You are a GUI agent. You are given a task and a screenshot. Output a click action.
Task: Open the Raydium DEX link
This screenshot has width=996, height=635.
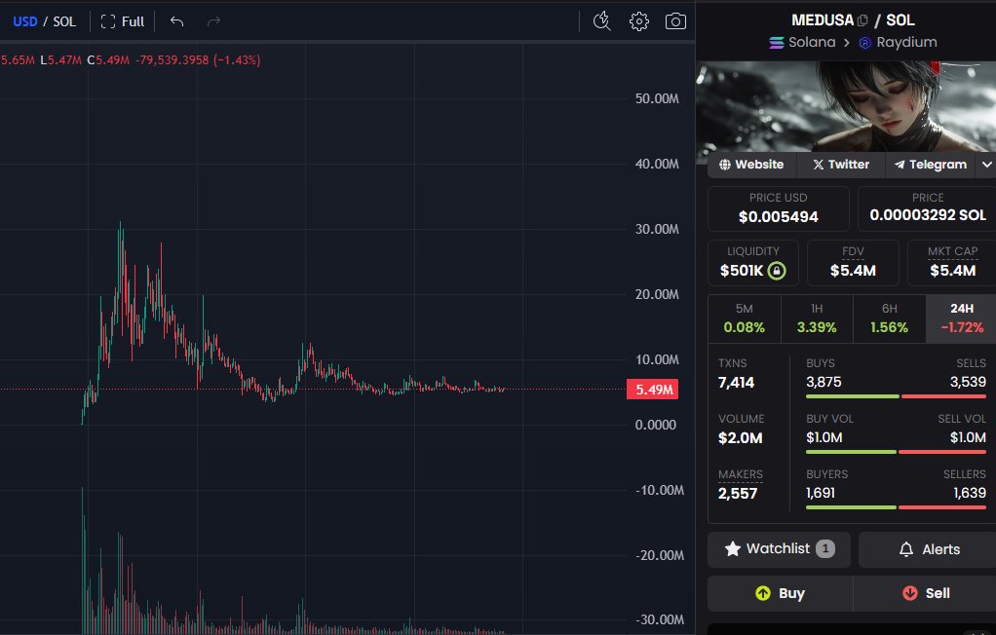[x=899, y=43]
